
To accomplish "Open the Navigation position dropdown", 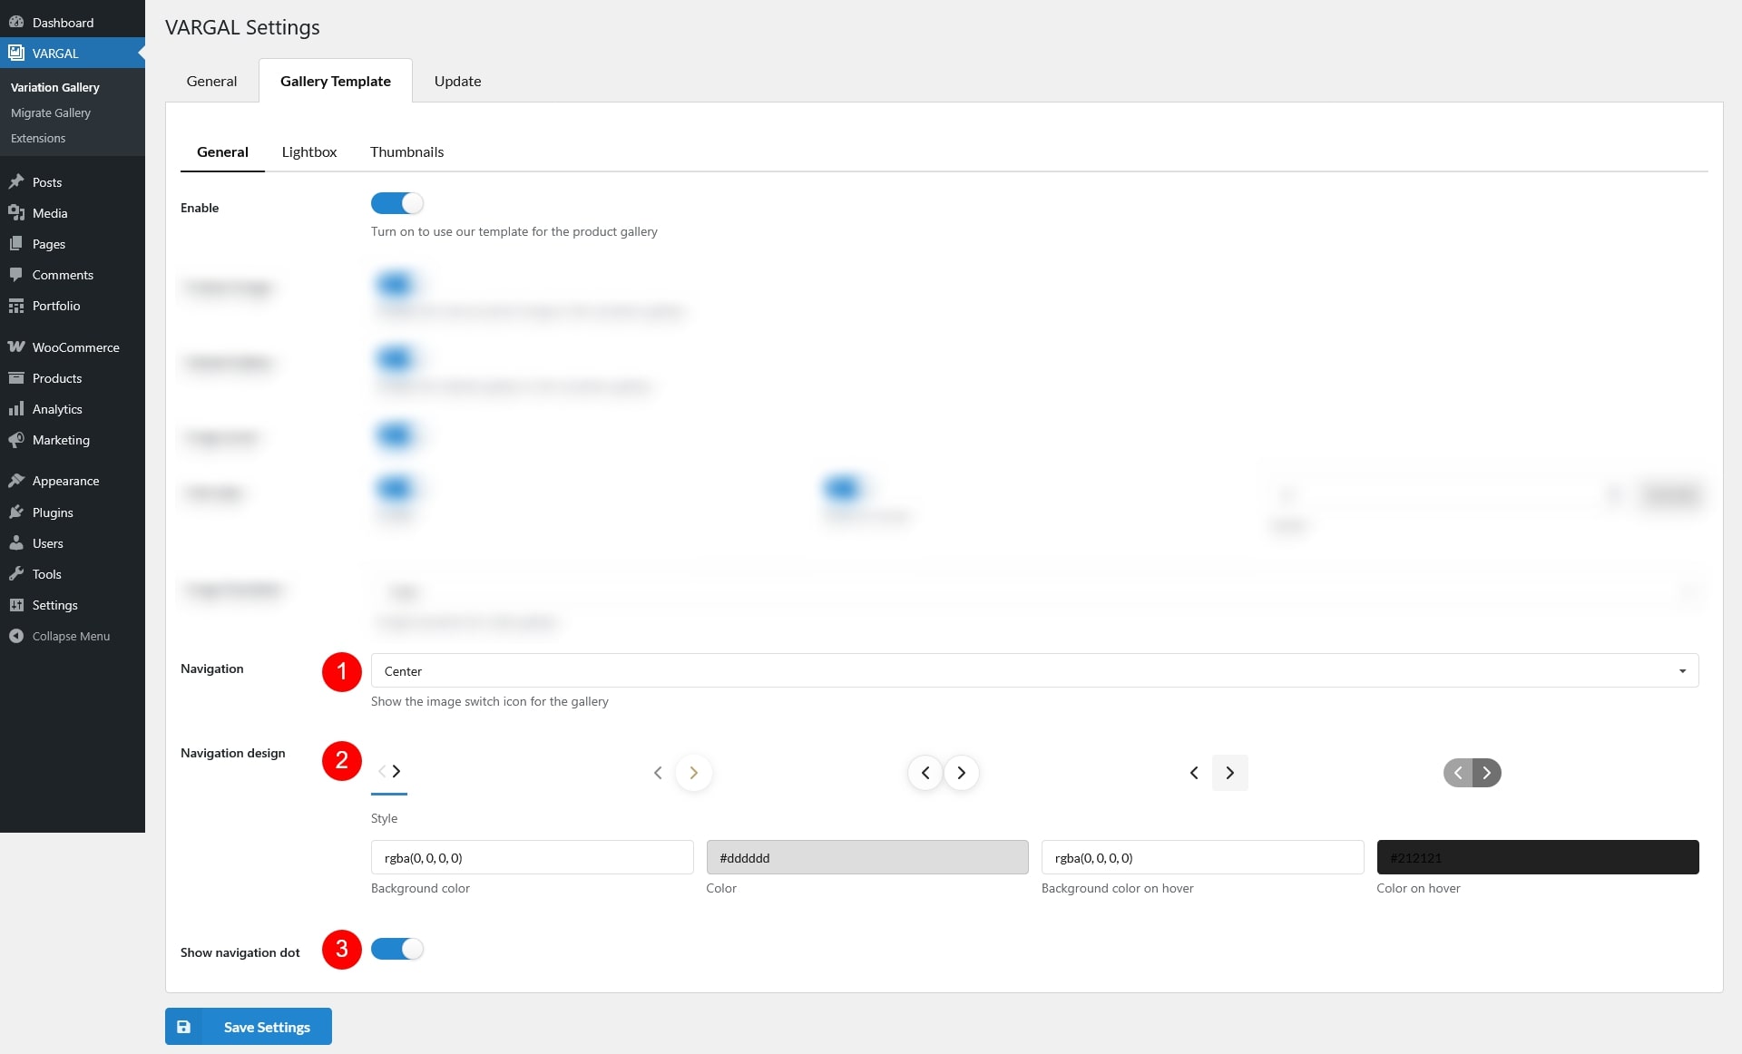I will 1034,670.
